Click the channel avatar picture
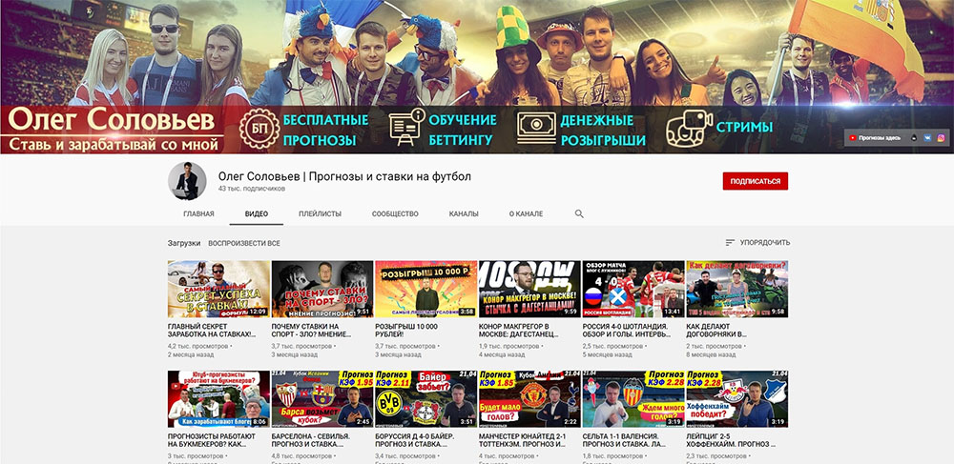Screen dimensions: 954x464 click(x=187, y=181)
